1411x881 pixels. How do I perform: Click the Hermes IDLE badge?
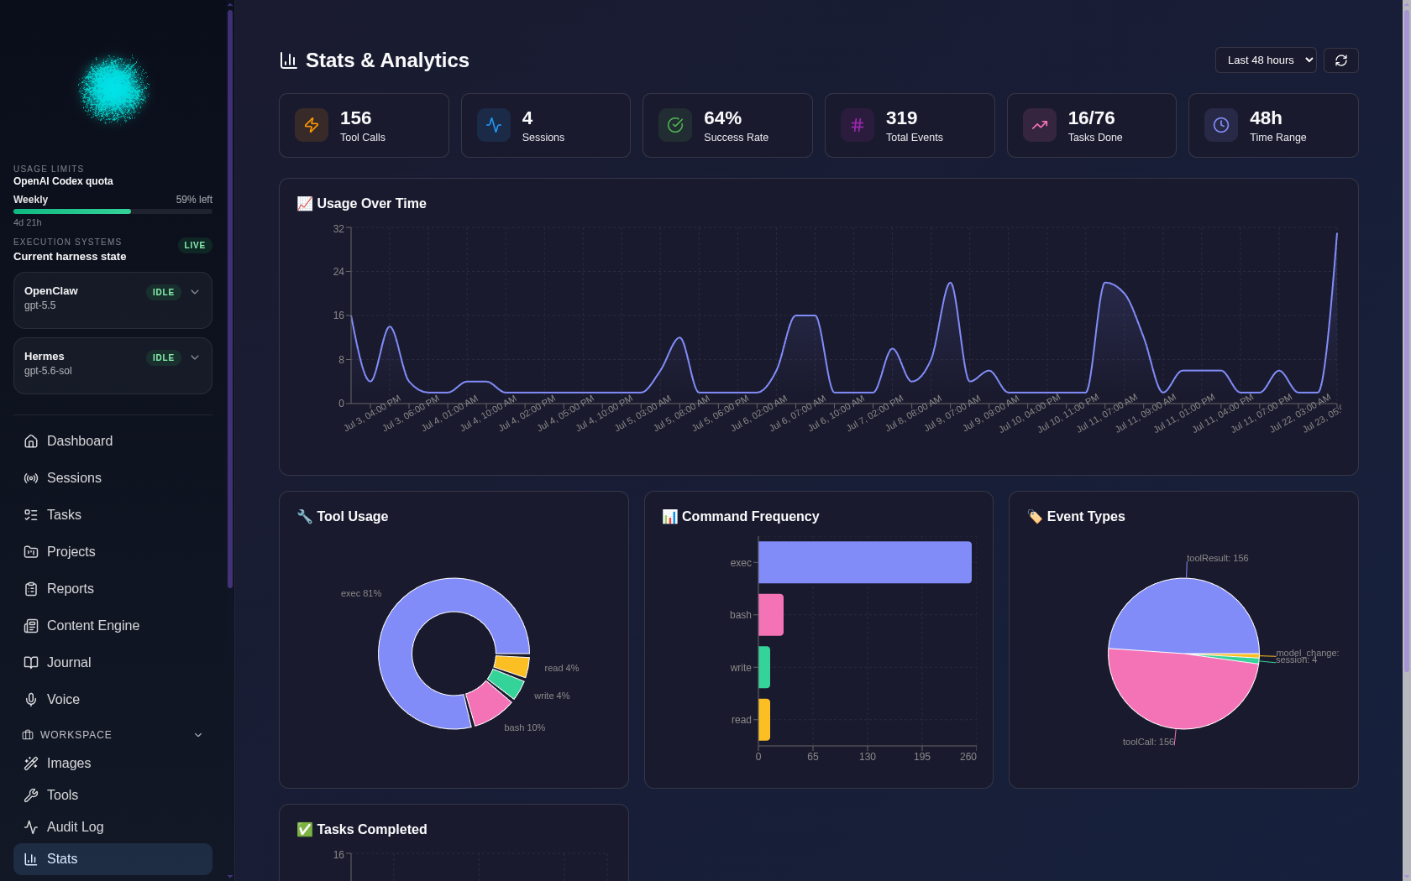tap(164, 358)
